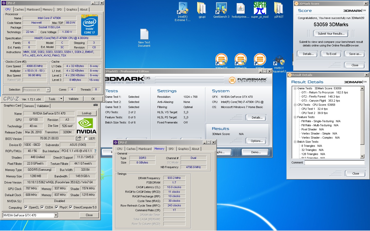Toggle the UEFI checkbox in GPU-Z
The image size is (370, 231).
tap(86, 138)
